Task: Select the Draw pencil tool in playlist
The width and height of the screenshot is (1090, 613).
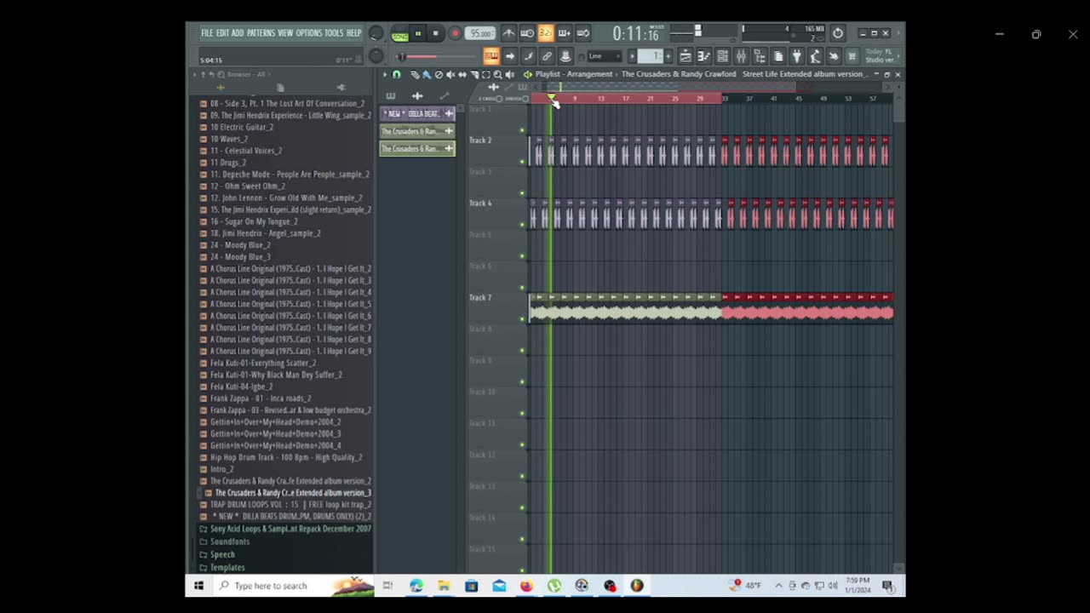Action: point(415,75)
